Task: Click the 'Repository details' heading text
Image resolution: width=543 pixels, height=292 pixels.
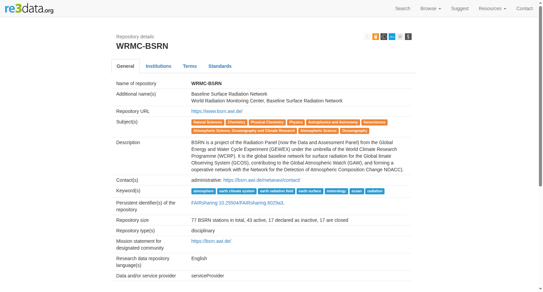Action: pos(135,37)
